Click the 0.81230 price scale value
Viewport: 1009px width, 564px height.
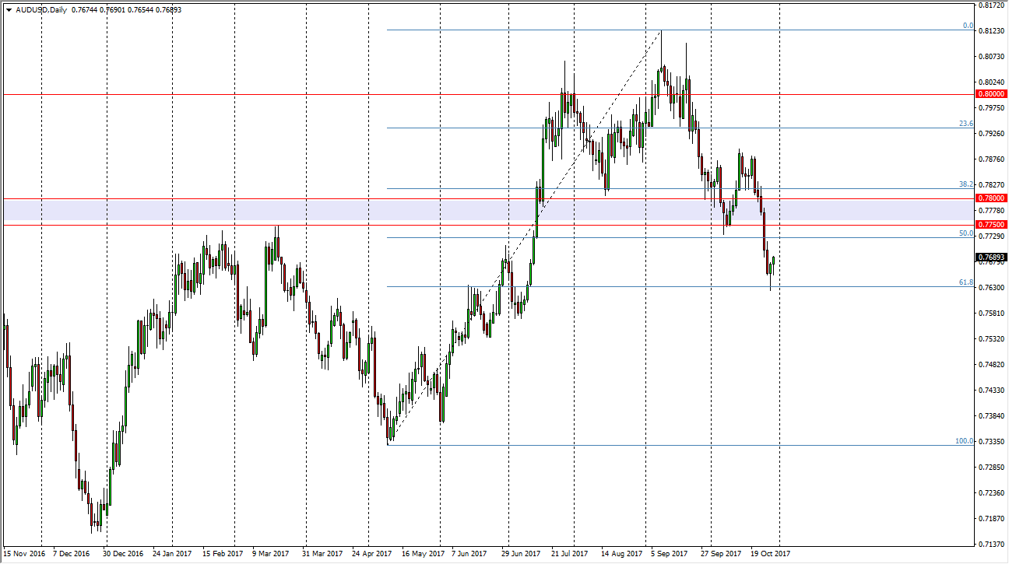(990, 31)
